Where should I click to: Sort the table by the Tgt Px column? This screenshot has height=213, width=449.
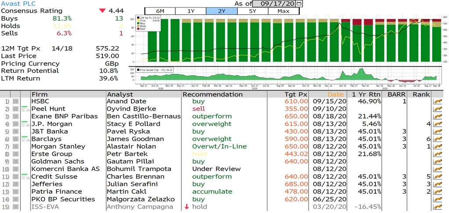[288, 94]
